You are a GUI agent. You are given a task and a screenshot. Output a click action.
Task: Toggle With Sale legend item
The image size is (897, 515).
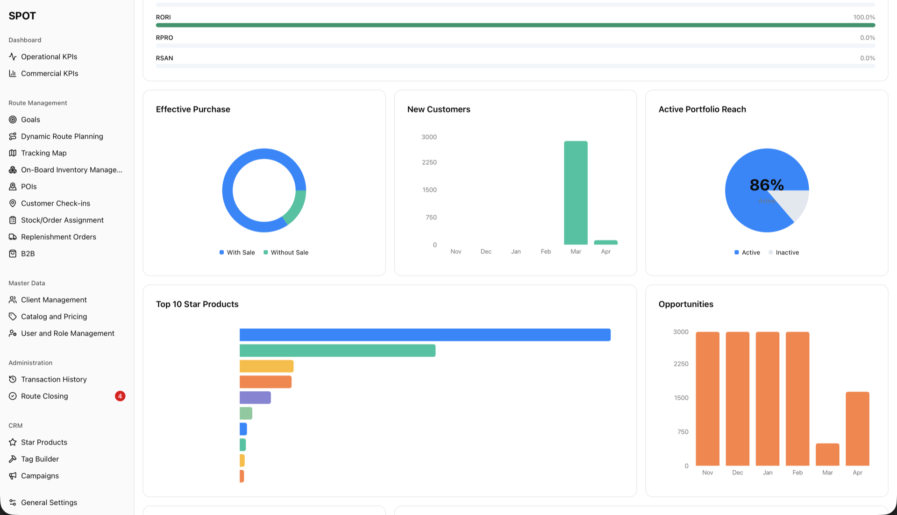point(237,253)
